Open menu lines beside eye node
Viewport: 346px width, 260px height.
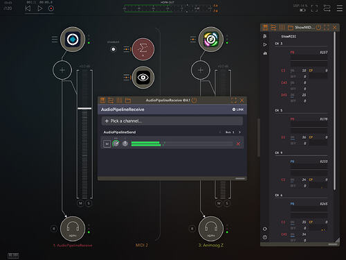coord(127,78)
